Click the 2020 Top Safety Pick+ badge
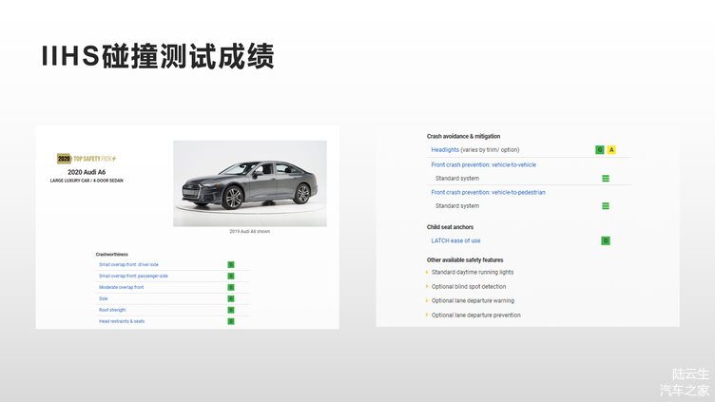Screen dimensions: 715x402 (x=87, y=159)
